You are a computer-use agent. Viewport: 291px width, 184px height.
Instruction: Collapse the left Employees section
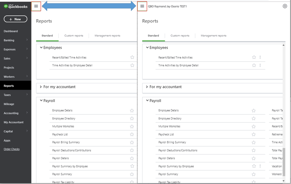click(x=41, y=48)
